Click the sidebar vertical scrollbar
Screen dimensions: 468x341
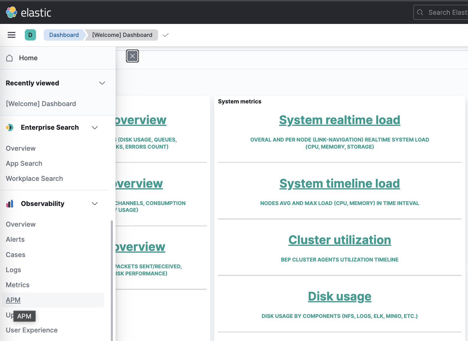pos(112,280)
